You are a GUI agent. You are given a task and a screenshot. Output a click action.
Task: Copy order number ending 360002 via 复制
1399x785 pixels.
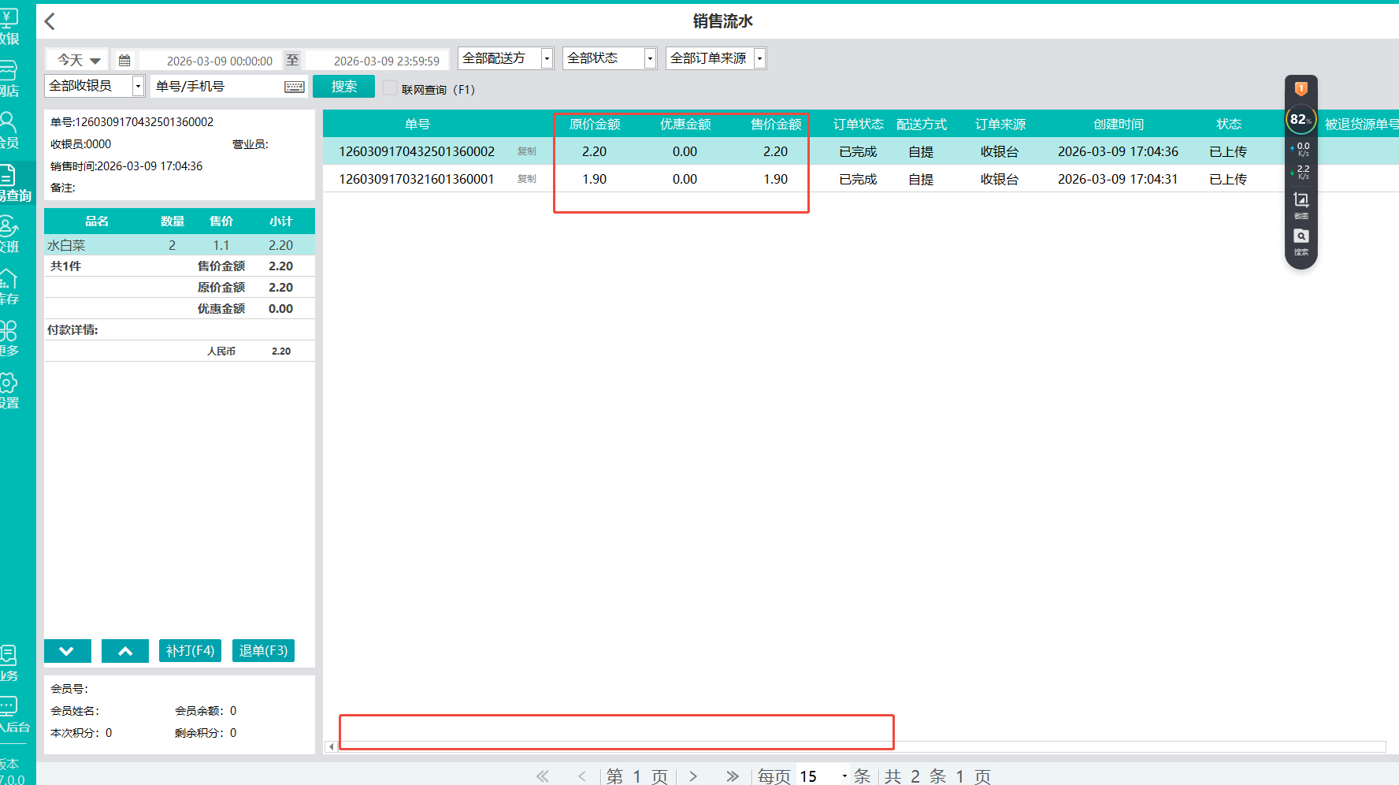coord(527,151)
